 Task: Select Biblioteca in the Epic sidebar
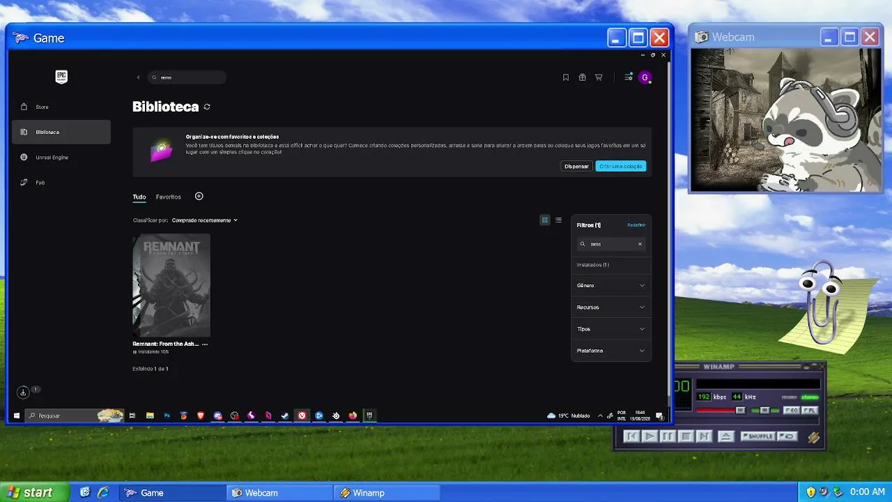click(x=61, y=132)
